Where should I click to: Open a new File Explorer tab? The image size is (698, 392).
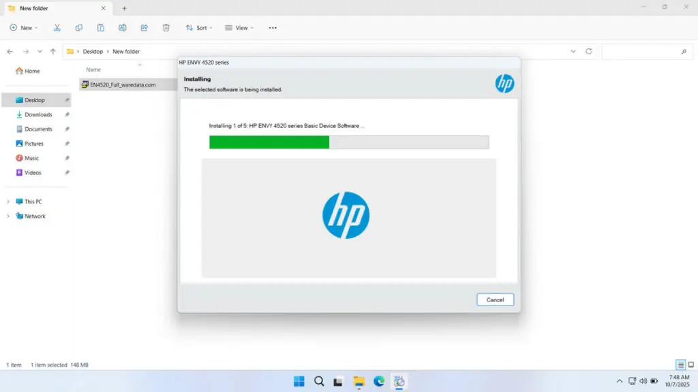(124, 8)
